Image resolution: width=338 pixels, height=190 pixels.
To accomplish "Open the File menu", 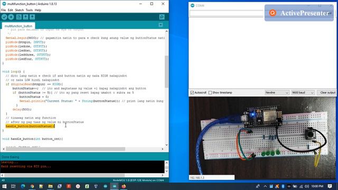I will 4,10.
